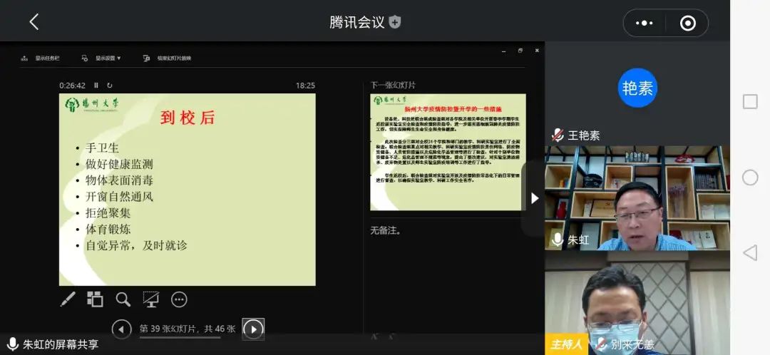Screen dimensions: 770x355
Task: Go to the previous slide
Action: [x=122, y=329]
